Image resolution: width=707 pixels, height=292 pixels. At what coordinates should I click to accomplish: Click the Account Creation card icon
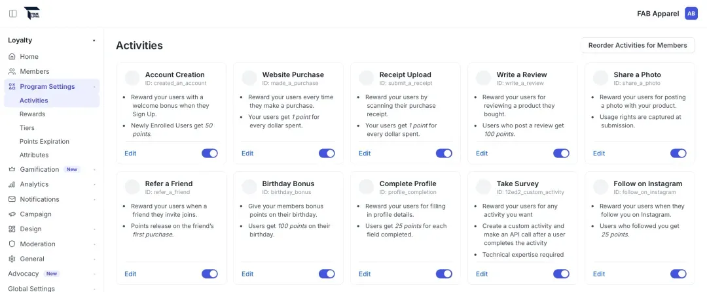click(x=132, y=78)
